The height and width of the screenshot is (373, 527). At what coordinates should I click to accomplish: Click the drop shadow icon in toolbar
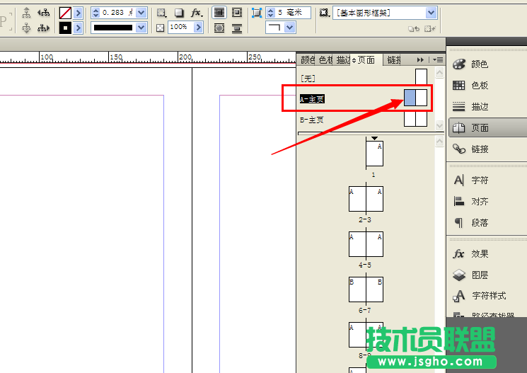point(179,13)
